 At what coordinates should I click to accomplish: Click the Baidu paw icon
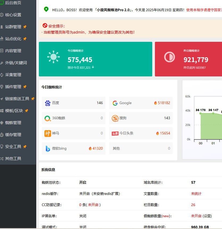(48, 103)
